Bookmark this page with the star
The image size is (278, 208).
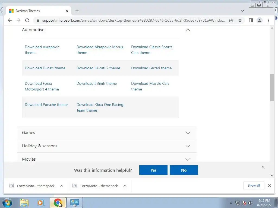pyautogui.click(x=240, y=20)
